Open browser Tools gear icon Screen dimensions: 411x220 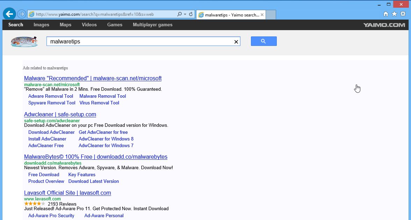[403, 14]
